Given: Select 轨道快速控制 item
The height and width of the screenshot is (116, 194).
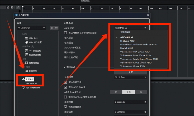Looking at the screenshot, I should [35, 55].
